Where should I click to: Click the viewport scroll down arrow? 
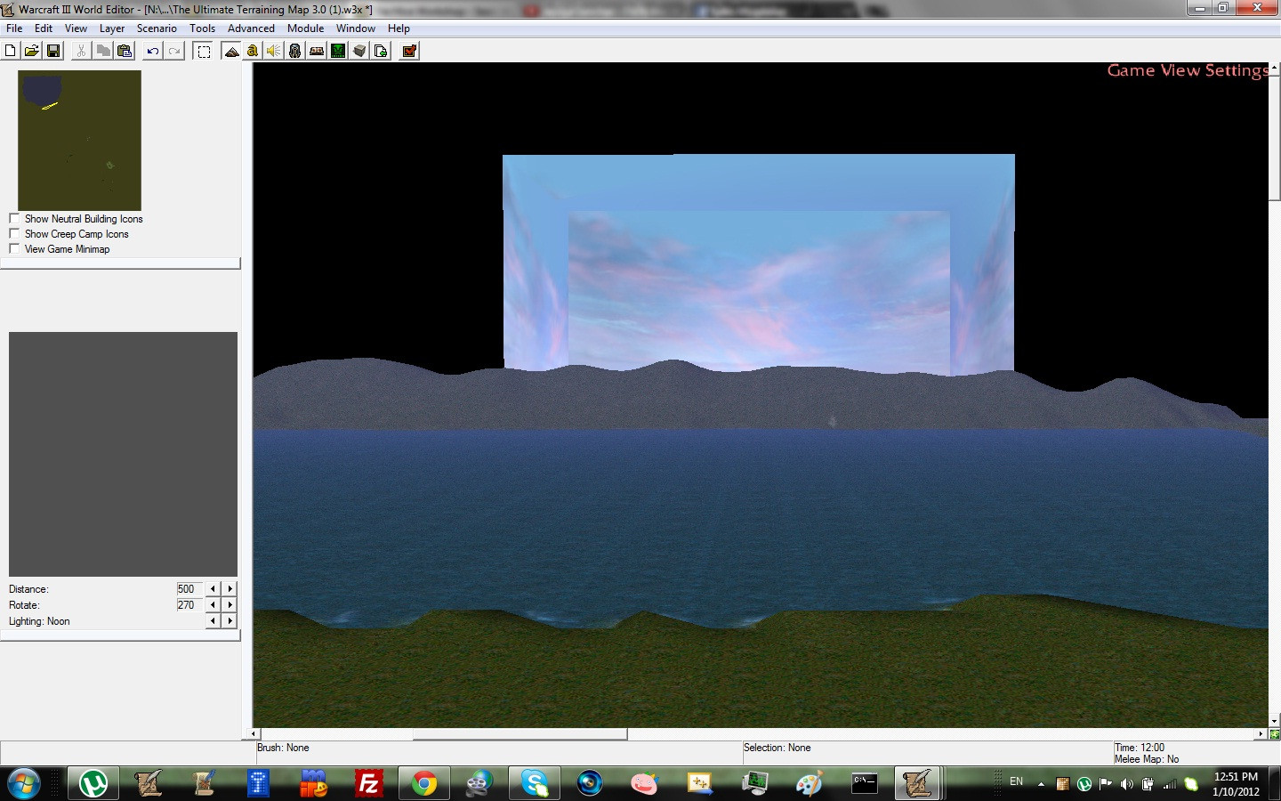(x=1274, y=721)
